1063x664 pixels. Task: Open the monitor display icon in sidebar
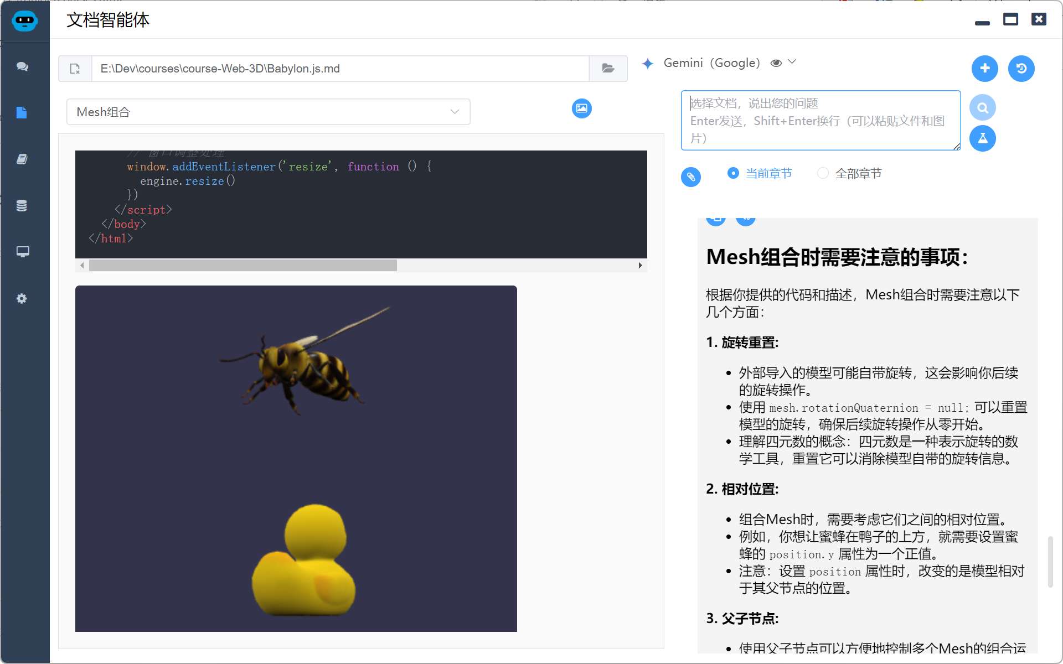(23, 252)
